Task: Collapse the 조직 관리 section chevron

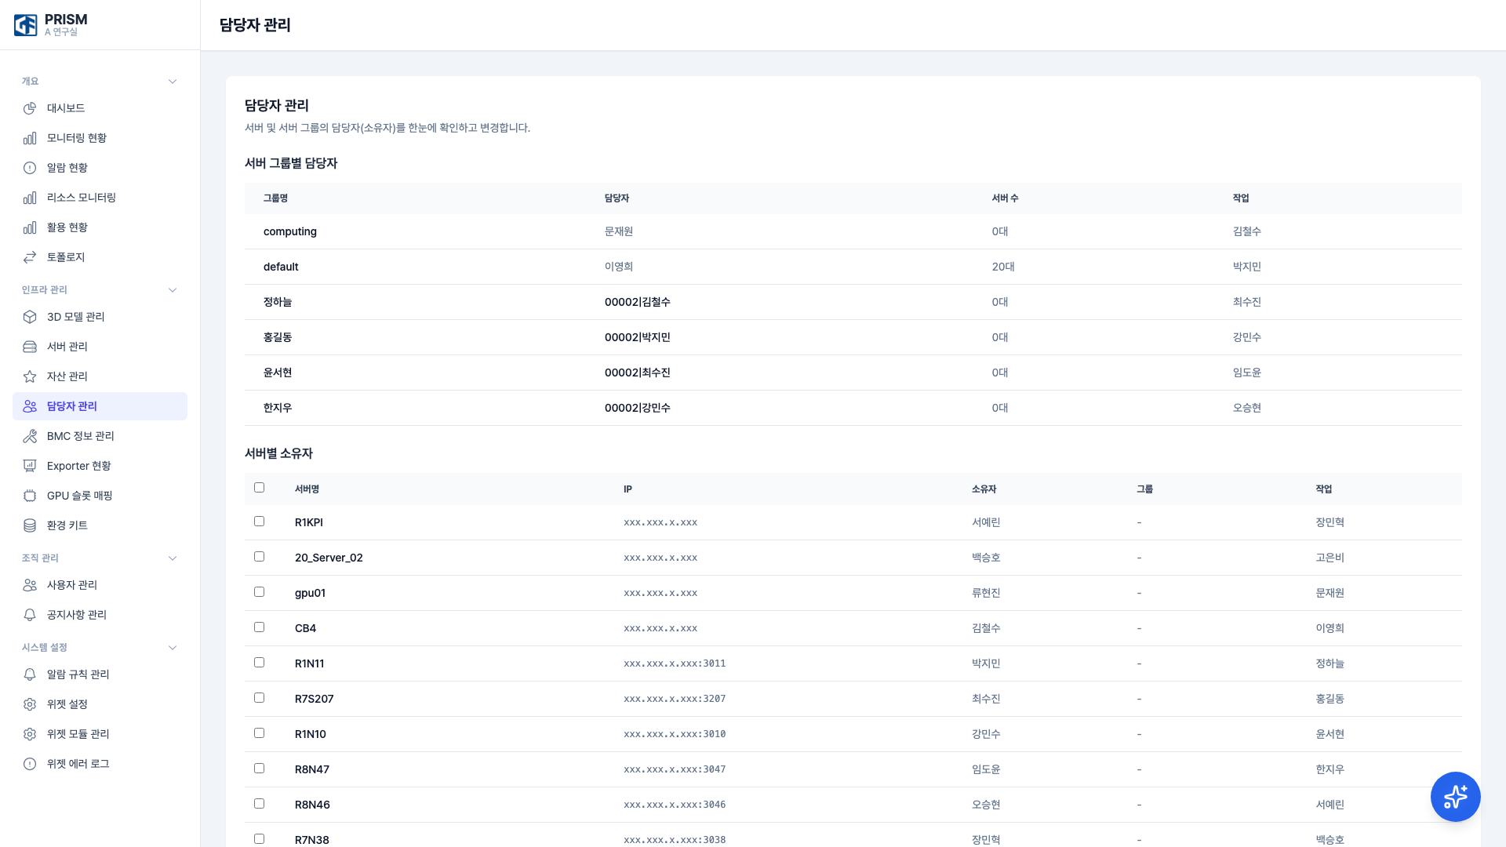Action: coord(173,558)
